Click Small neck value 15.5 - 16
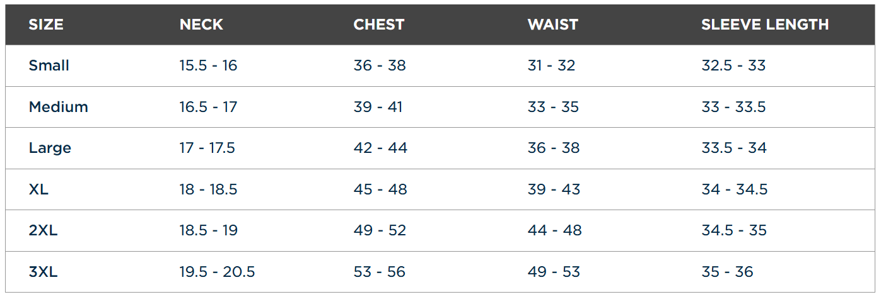Image resolution: width=881 pixels, height=297 pixels. (x=208, y=65)
